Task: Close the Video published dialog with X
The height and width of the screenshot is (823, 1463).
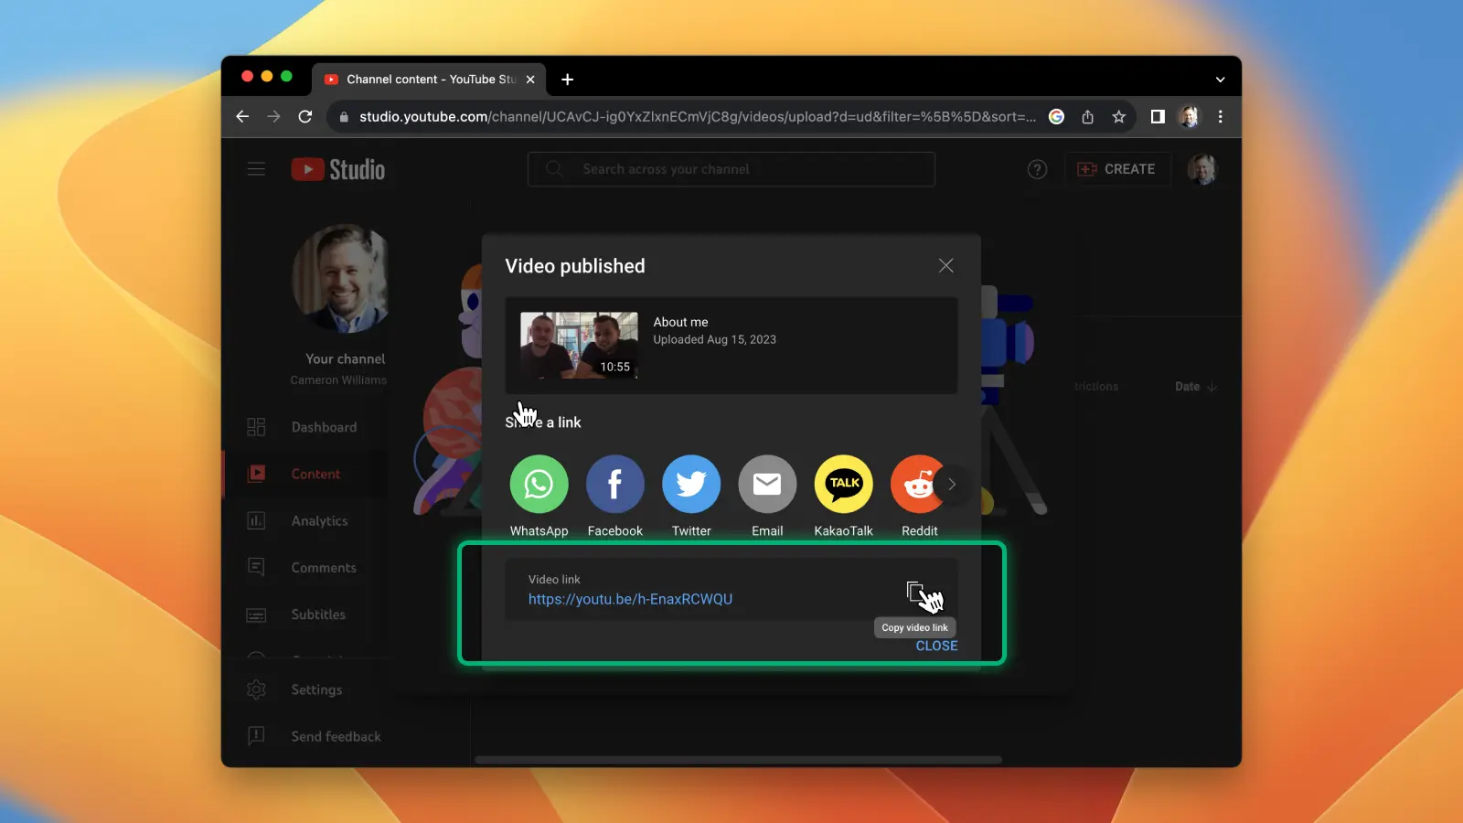Action: click(945, 265)
